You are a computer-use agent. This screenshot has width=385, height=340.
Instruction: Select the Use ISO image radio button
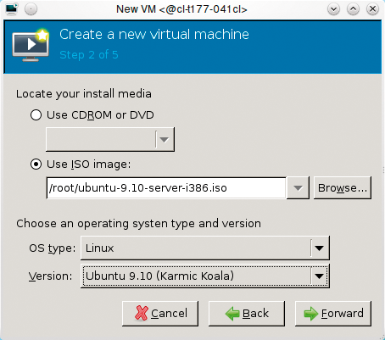pyautogui.click(x=36, y=164)
